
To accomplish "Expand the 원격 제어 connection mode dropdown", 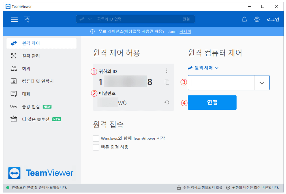I will [216, 68].
